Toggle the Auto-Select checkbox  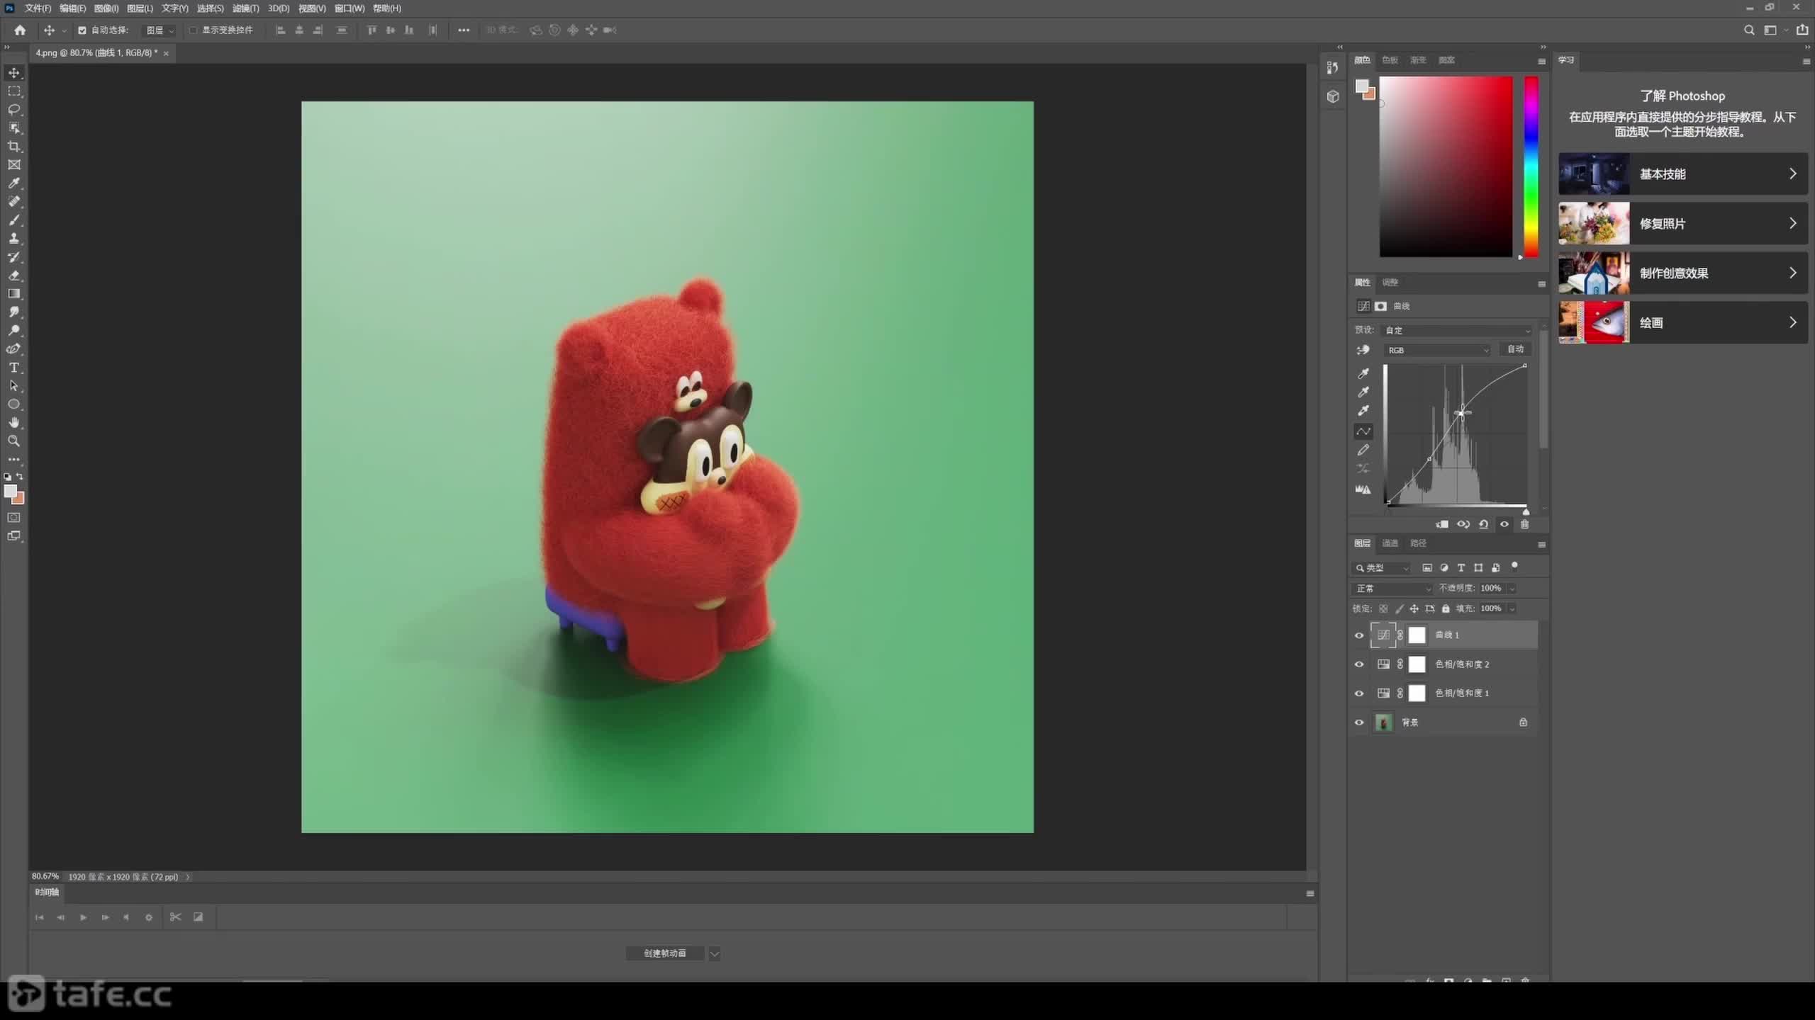[82, 30]
